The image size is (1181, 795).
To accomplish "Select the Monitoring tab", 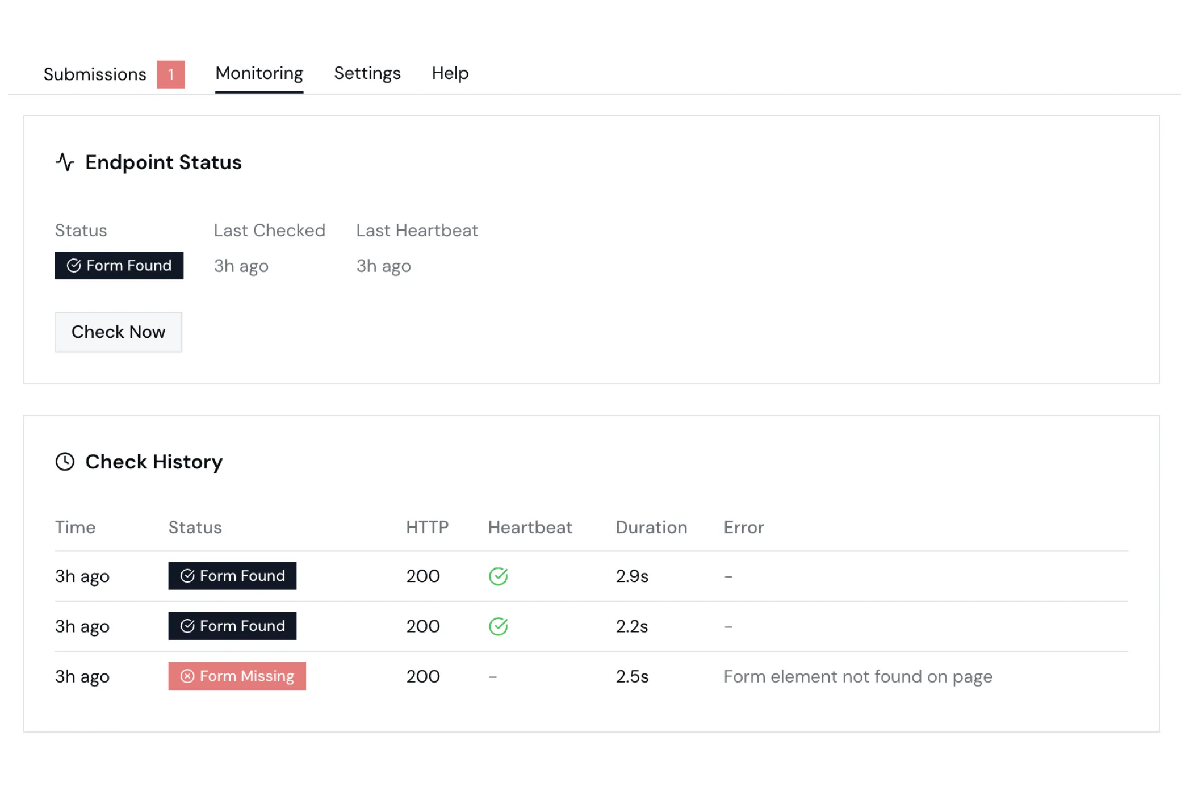I will point(258,73).
